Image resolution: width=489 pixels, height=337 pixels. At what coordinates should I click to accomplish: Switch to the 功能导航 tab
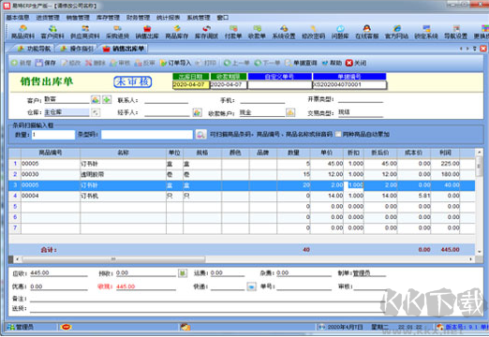coord(34,49)
